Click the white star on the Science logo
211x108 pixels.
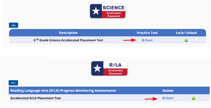pos(96,11)
